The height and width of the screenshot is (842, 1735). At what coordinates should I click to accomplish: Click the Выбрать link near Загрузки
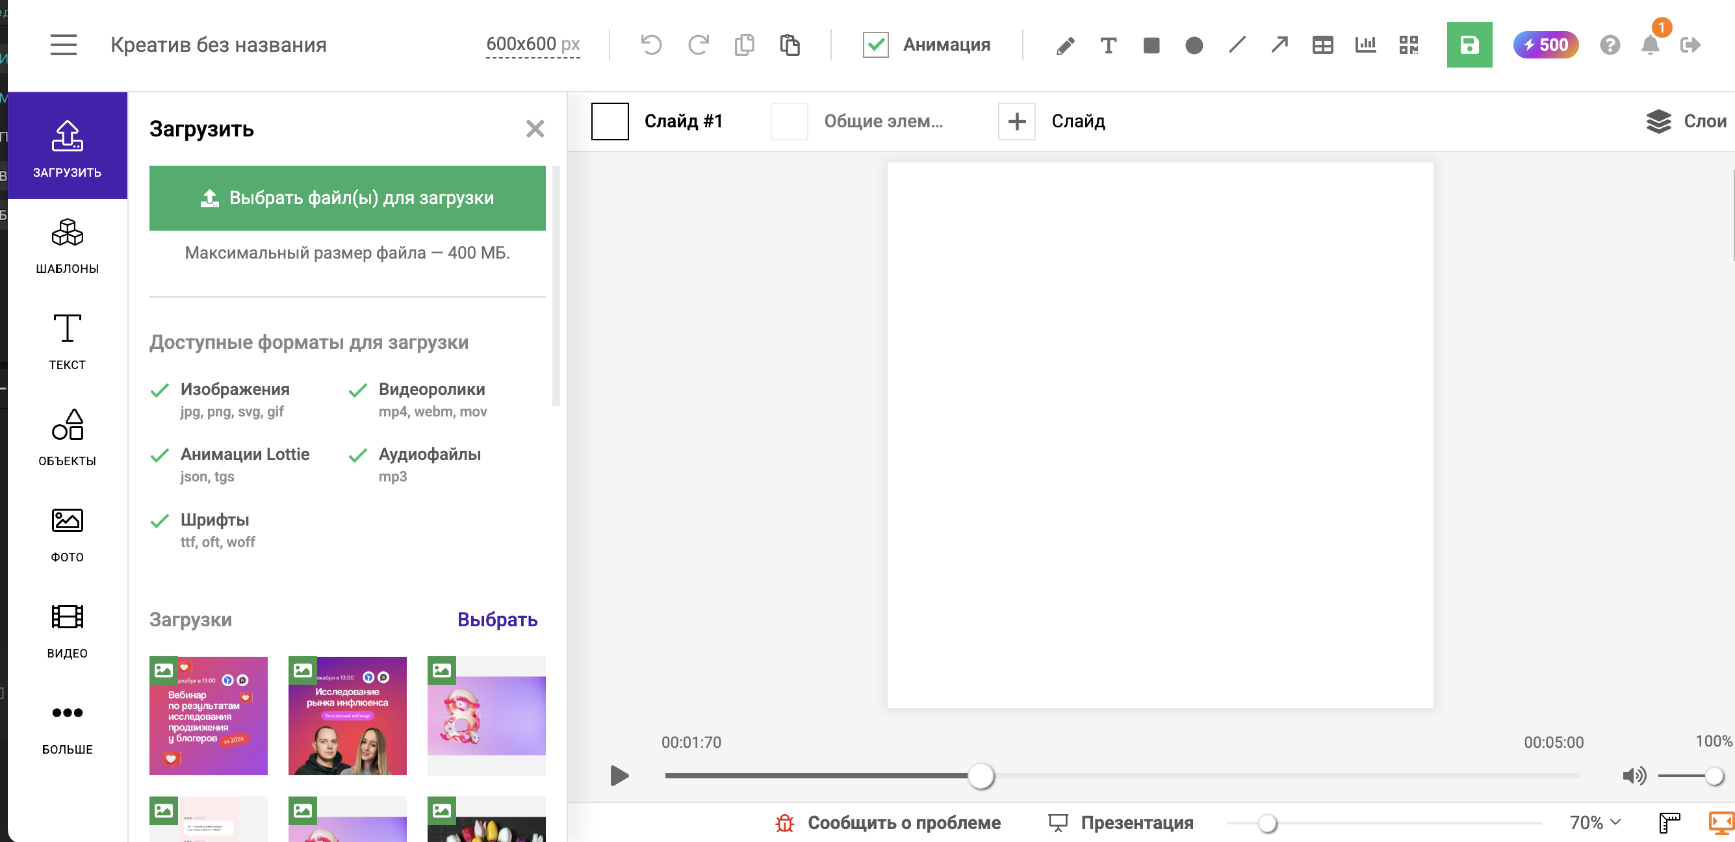click(497, 619)
